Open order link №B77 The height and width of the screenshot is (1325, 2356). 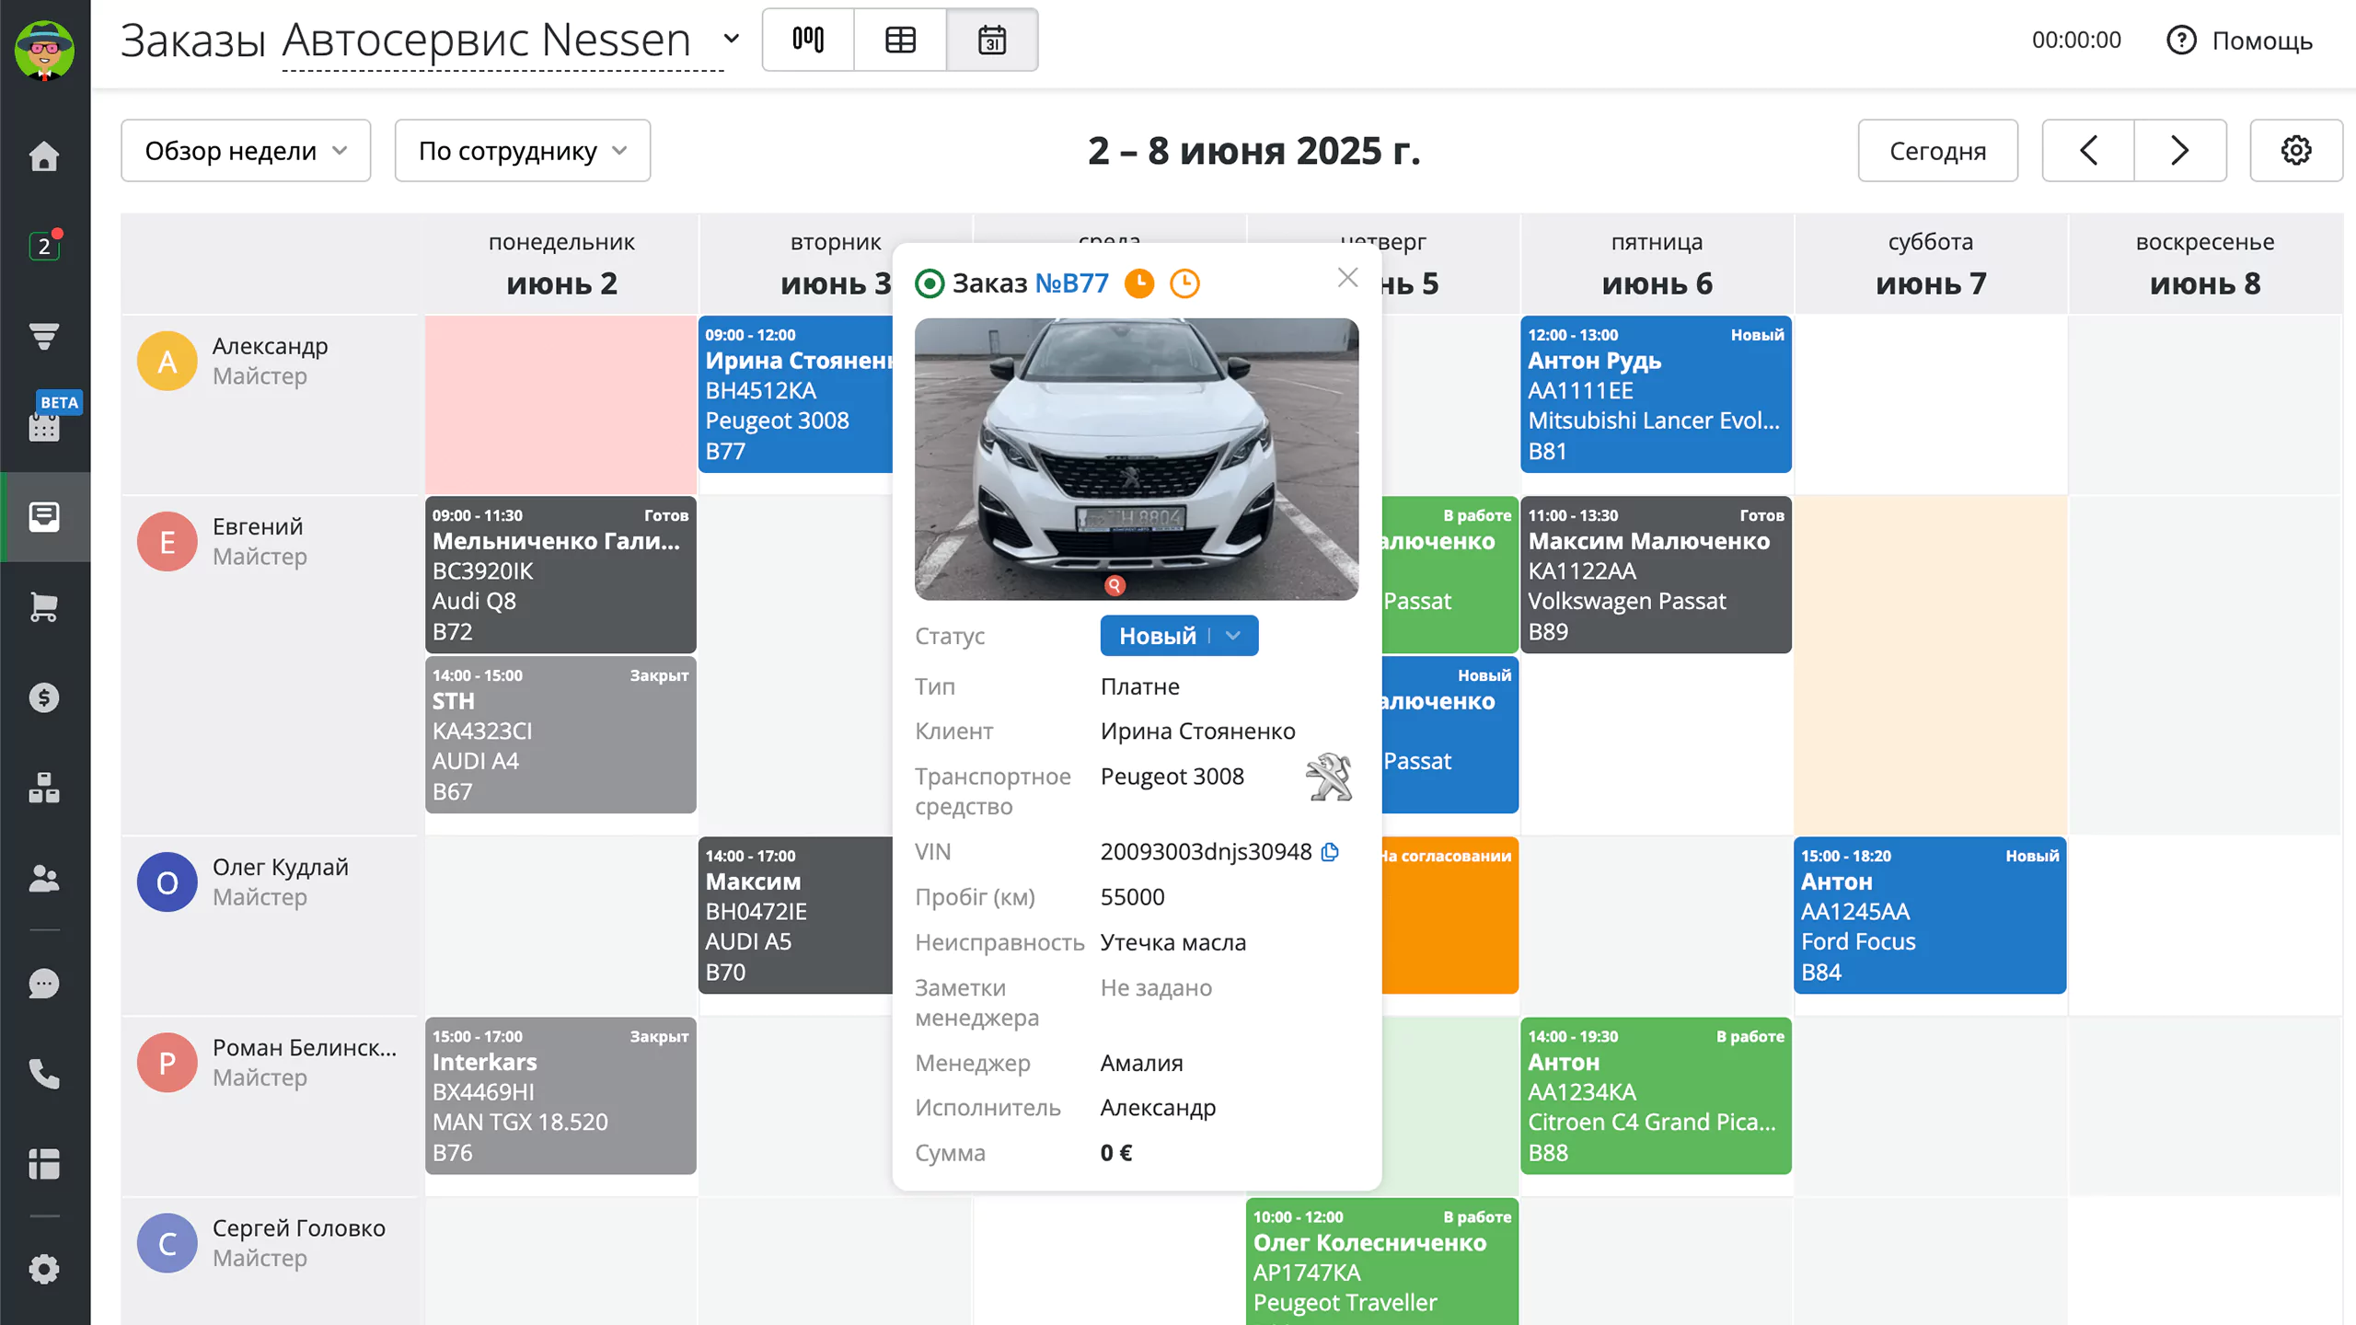pyautogui.click(x=1072, y=283)
